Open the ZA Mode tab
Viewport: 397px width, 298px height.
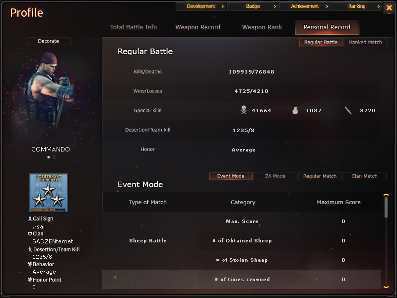(x=275, y=176)
